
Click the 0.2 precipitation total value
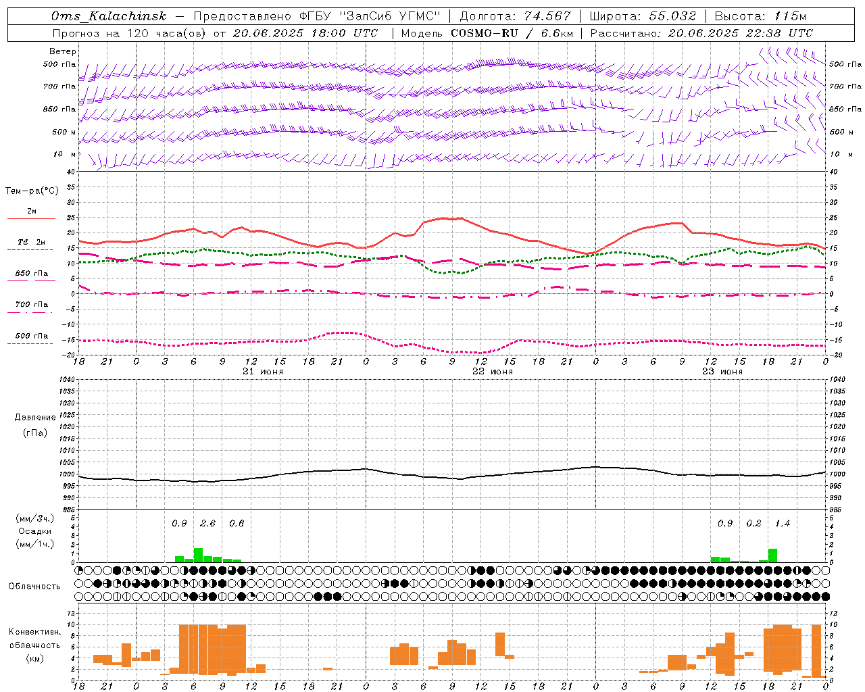tap(753, 523)
